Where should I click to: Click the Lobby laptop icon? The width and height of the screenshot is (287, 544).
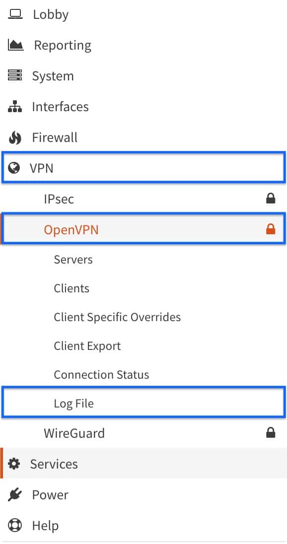pos(16,13)
